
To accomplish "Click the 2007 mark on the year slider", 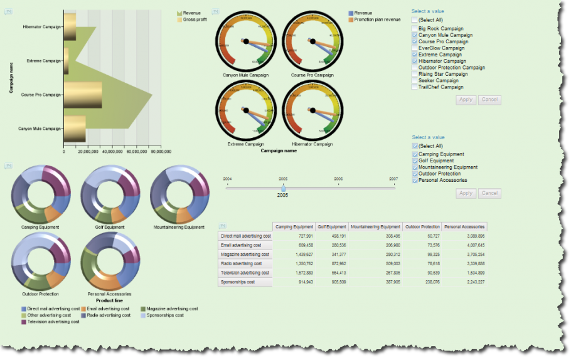I will [393, 179].
